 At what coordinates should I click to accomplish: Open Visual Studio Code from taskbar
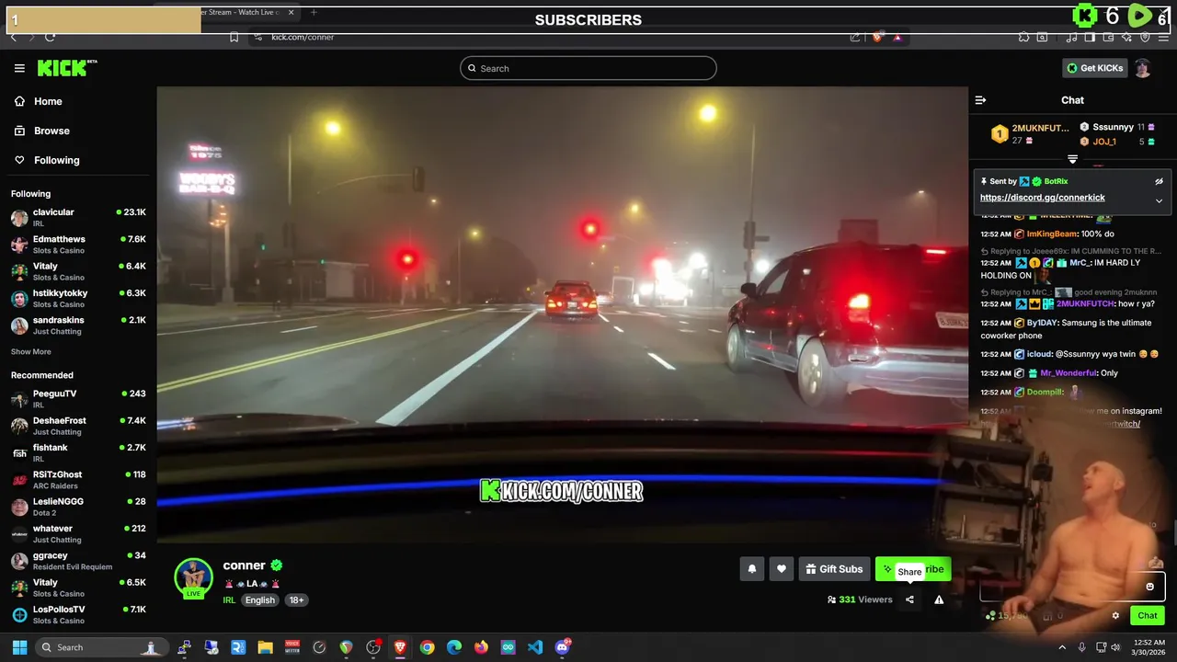pos(535,647)
